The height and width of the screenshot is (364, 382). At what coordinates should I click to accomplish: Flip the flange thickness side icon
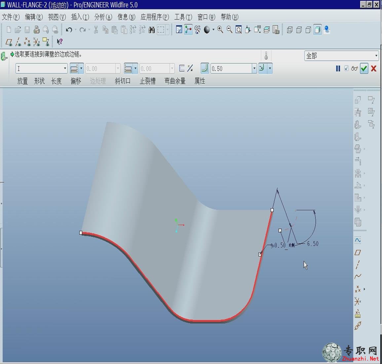click(190, 68)
